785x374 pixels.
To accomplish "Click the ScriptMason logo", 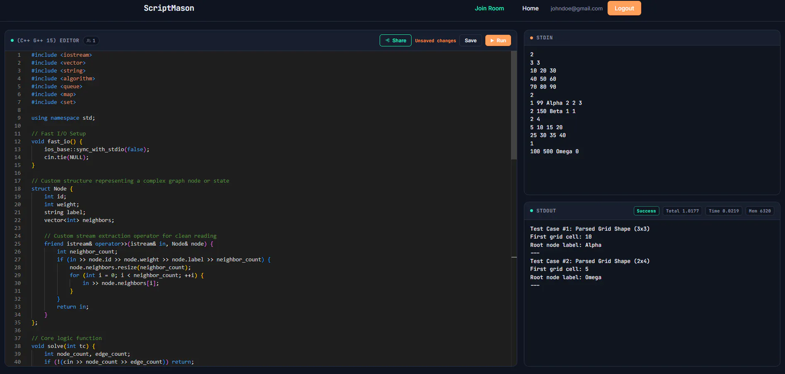I will point(169,8).
